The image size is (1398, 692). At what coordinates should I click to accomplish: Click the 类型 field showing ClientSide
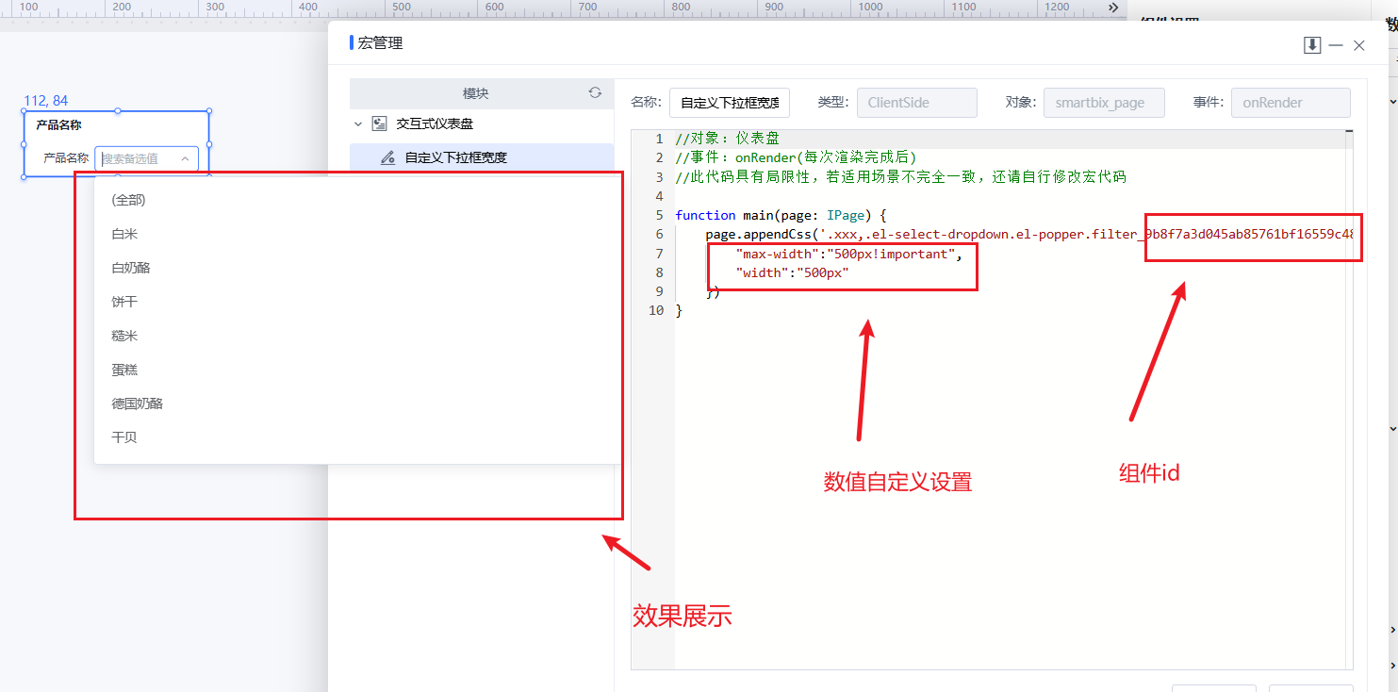coord(916,103)
